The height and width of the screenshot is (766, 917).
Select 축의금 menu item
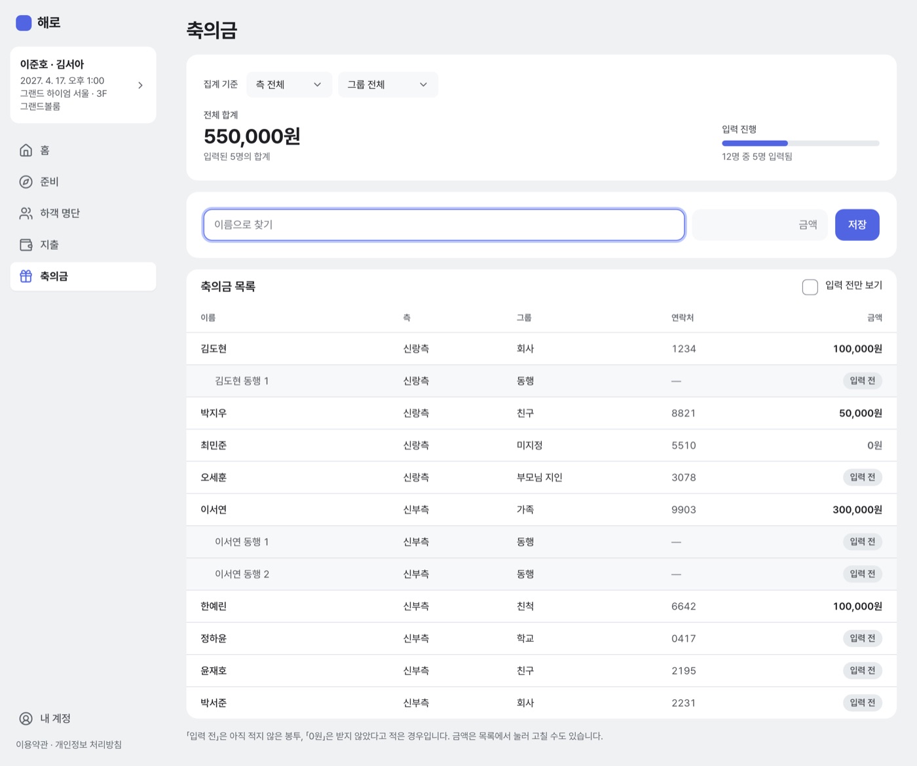(83, 276)
